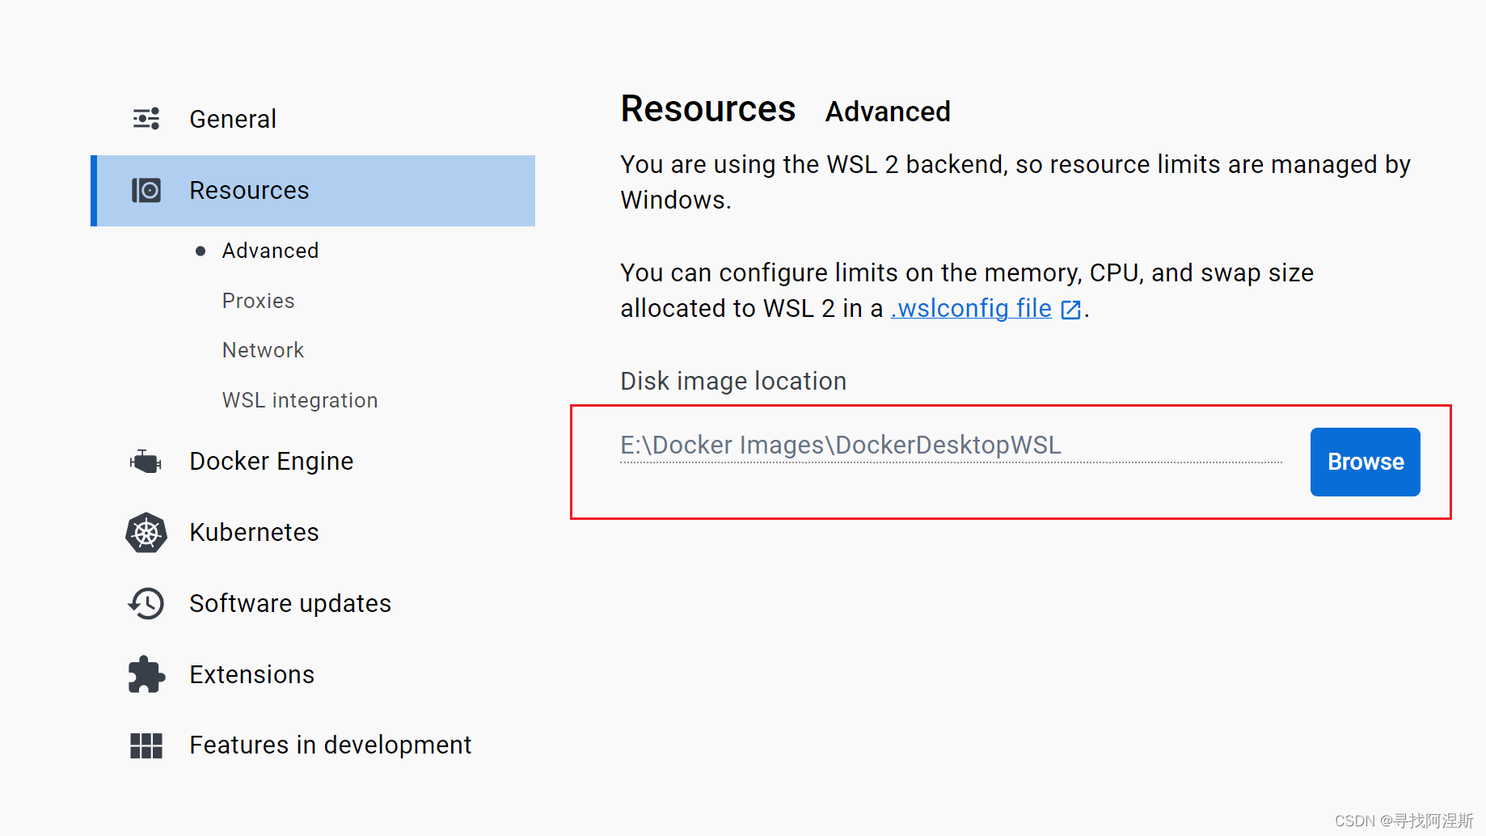Switch to the WSL integration section
This screenshot has width=1486, height=836.
[299, 399]
